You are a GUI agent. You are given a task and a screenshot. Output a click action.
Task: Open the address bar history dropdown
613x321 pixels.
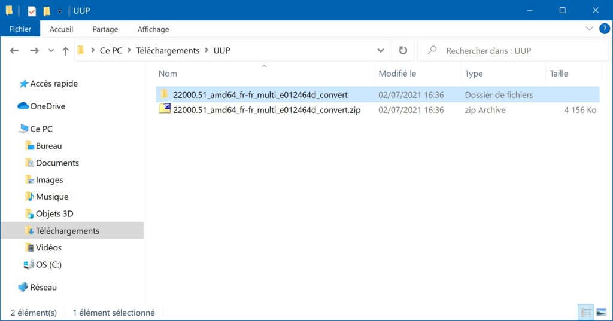381,50
